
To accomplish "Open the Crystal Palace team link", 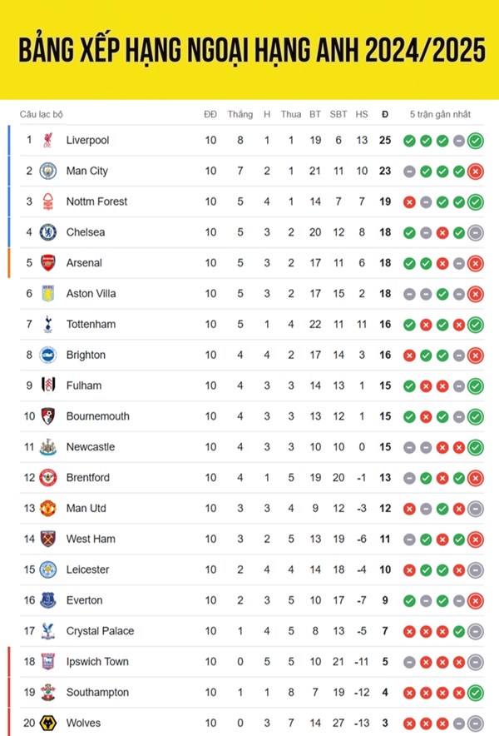I will coord(100,631).
